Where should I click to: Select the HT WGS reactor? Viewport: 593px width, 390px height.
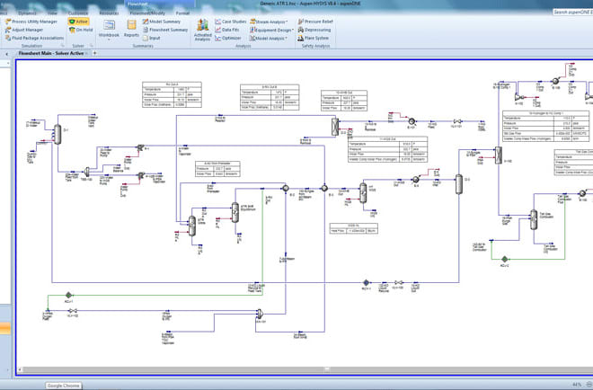(363, 192)
